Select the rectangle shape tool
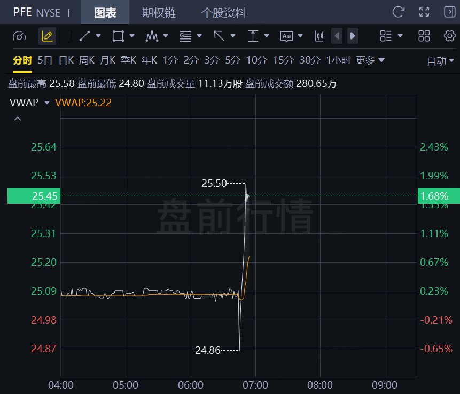 (x=118, y=36)
